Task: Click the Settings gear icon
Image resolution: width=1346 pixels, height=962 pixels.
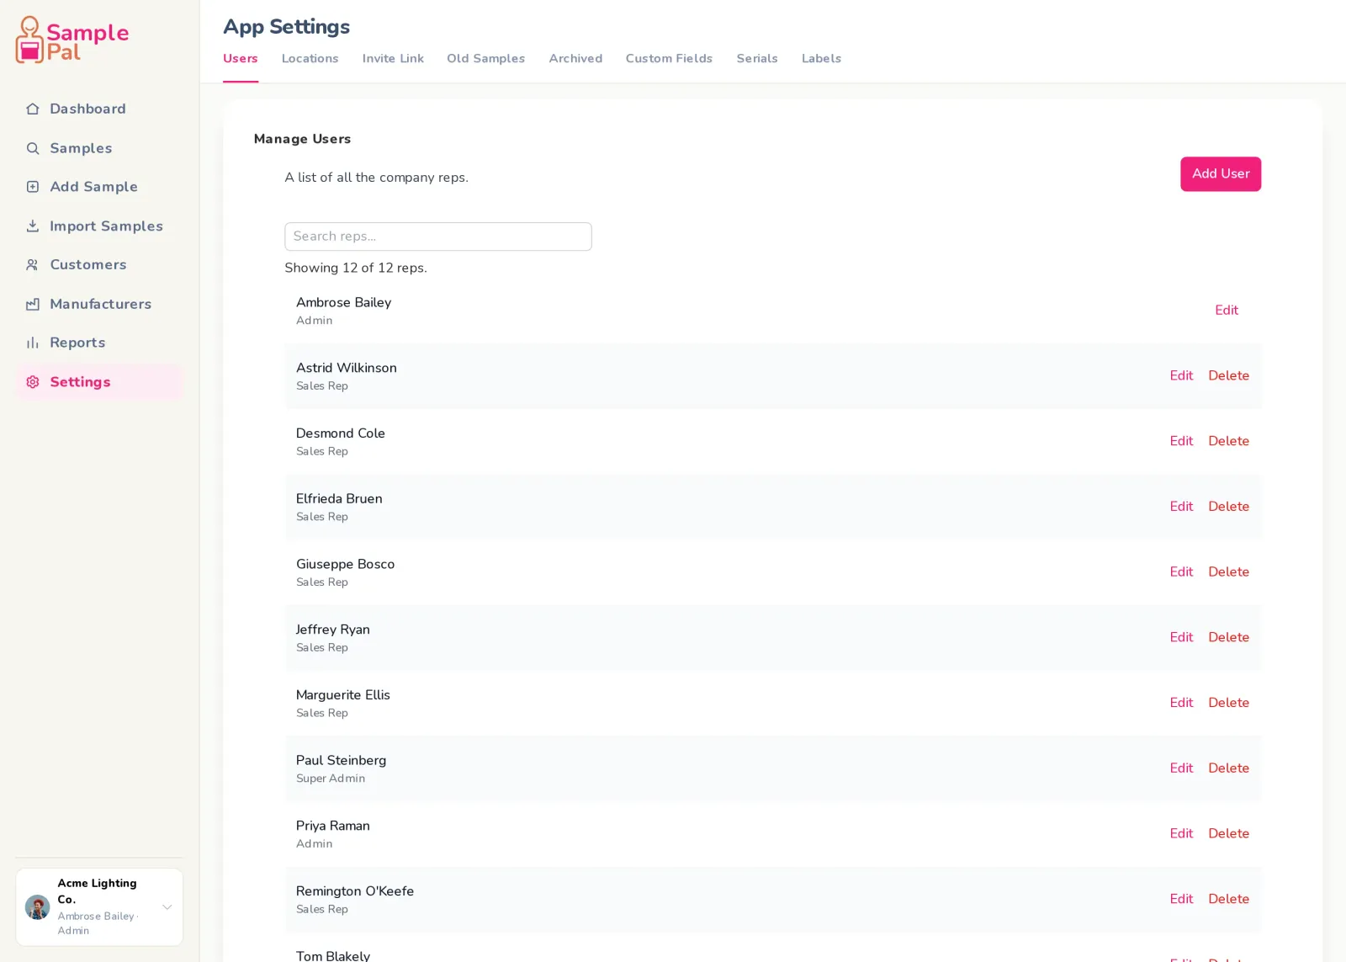Action: click(x=33, y=382)
